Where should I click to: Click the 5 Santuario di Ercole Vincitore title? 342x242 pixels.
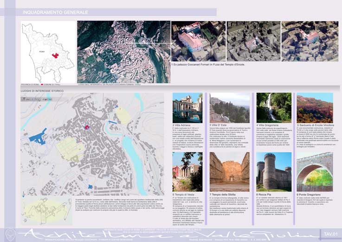point(316,125)
